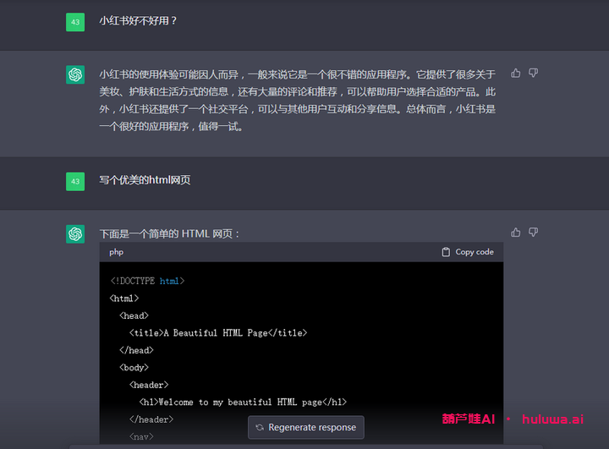Click the <!DOCTYPE html> code line
This screenshot has width=609, height=449.
147,281
